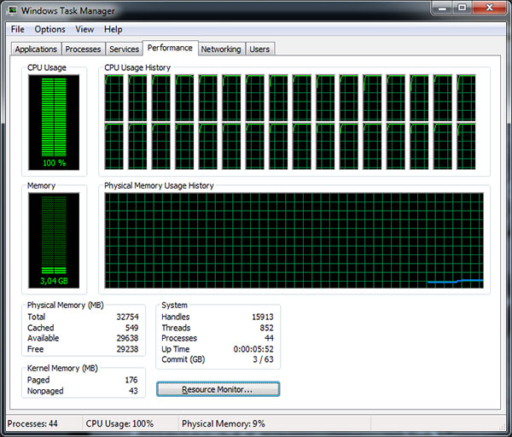Click the CPU Usage History label
This screenshot has width=512, height=437.
[137, 67]
